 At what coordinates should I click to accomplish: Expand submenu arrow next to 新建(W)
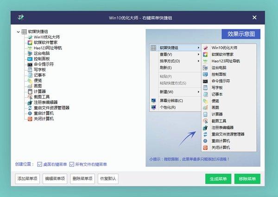pyautogui.click(x=198, y=92)
